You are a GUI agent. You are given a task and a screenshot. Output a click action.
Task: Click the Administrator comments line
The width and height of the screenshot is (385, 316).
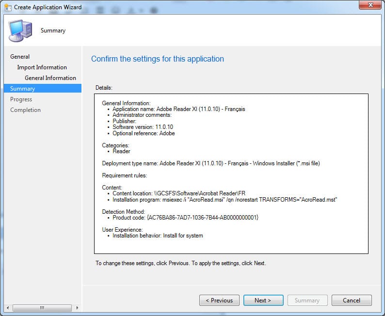(x=142, y=115)
